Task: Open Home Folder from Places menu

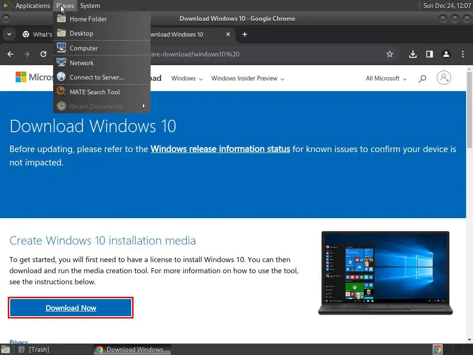Action: [x=102, y=19]
